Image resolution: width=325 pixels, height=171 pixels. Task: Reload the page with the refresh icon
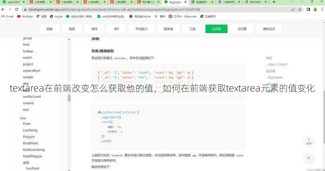[x=17, y=9]
